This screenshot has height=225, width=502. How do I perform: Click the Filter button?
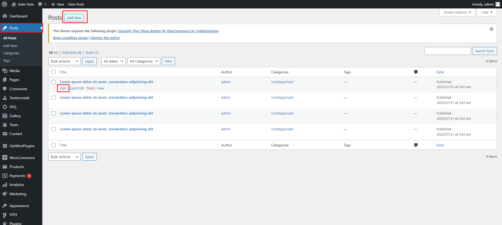(x=168, y=61)
